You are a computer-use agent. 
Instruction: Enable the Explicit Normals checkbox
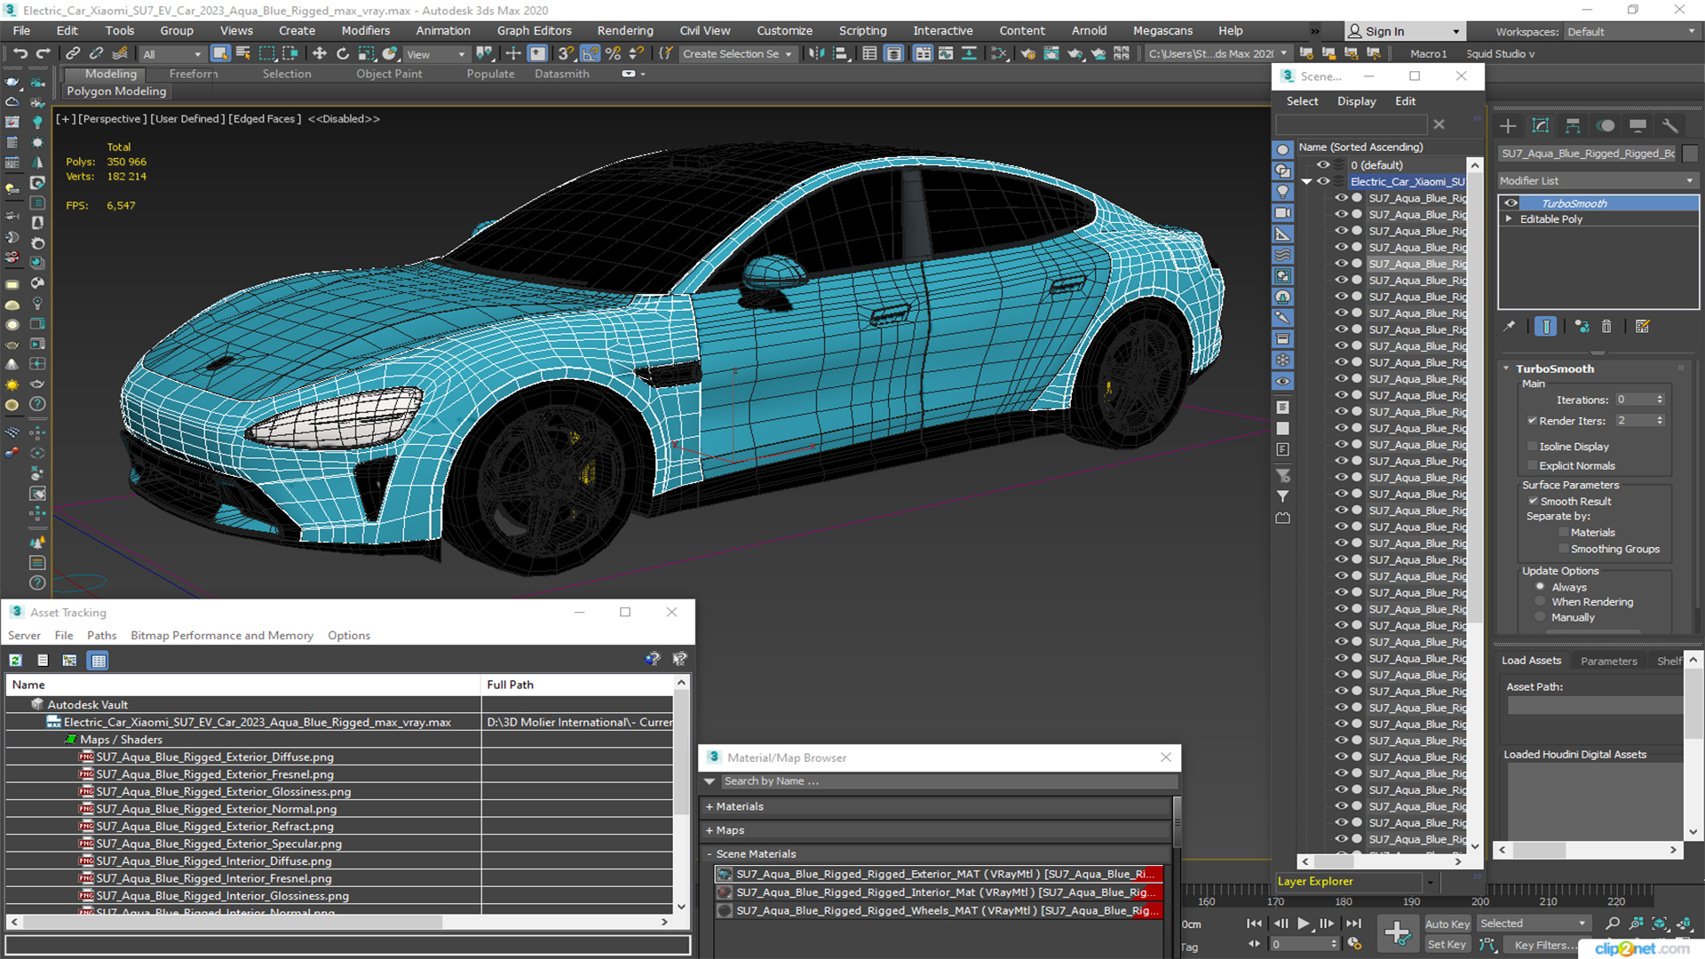pyautogui.click(x=1532, y=465)
